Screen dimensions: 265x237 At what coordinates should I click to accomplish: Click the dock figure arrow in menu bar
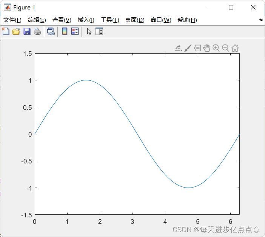[x=261, y=20]
